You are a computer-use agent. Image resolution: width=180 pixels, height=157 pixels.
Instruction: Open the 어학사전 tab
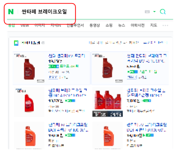(x=138, y=25)
